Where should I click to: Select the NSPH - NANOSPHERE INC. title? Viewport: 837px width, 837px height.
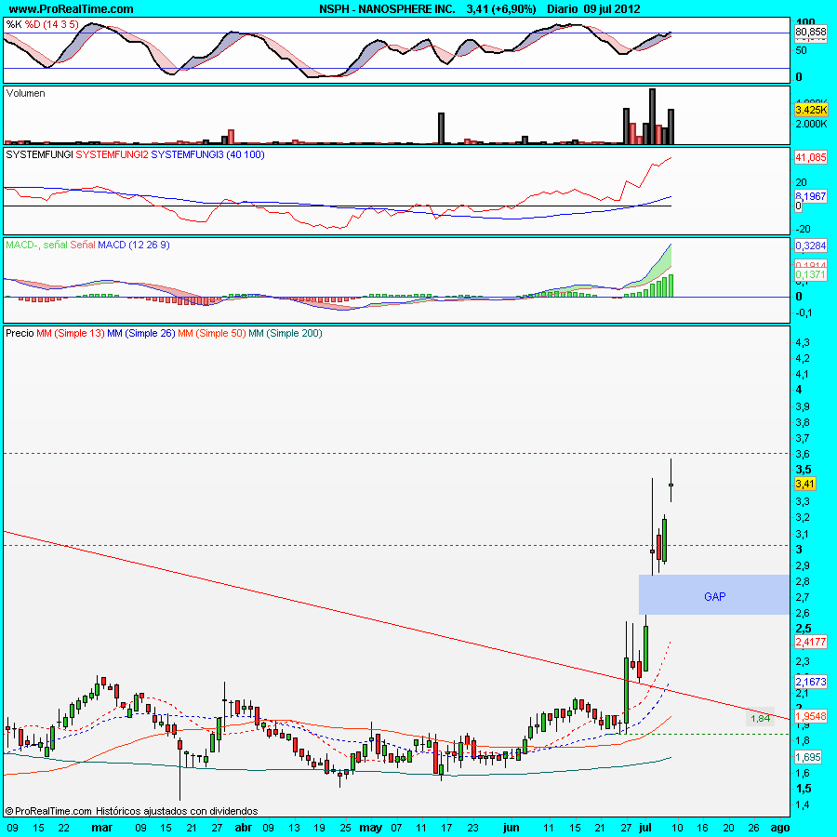(387, 9)
